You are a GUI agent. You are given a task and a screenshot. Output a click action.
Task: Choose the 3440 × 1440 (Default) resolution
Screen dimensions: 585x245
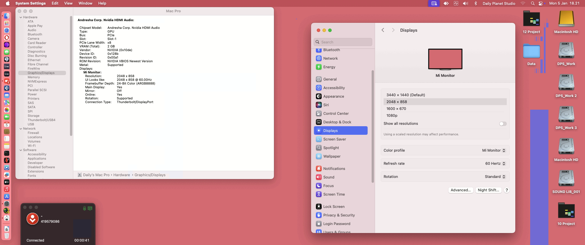445,95
